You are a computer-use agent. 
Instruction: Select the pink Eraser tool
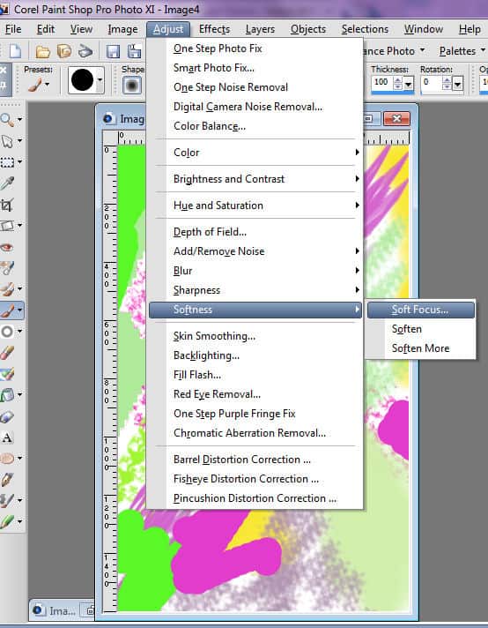(x=7, y=353)
